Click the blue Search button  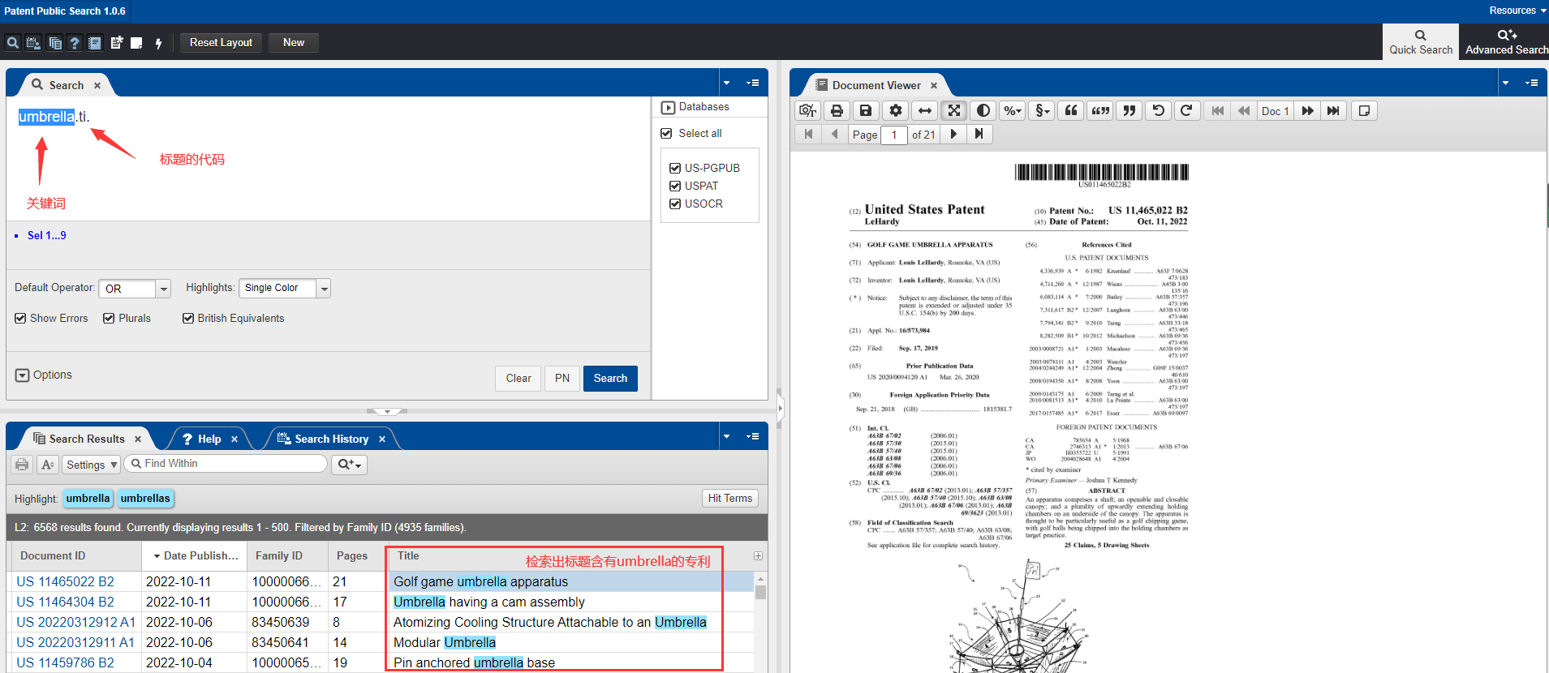(x=610, y=379)
